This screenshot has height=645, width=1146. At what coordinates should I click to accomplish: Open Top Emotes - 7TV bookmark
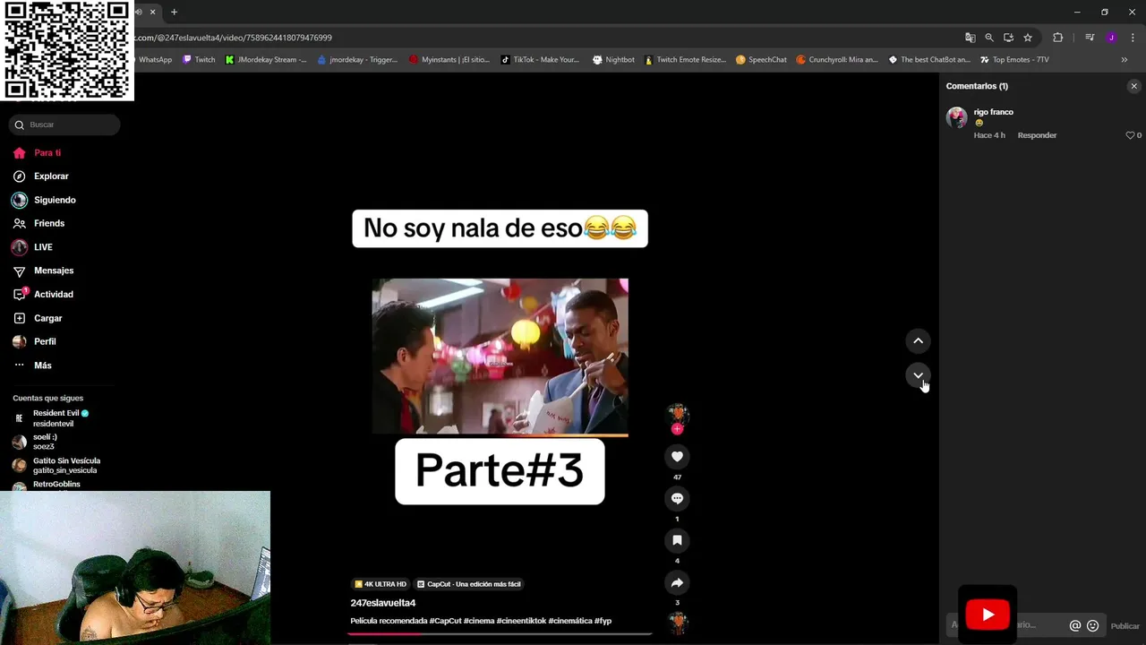pos(1014,60)
